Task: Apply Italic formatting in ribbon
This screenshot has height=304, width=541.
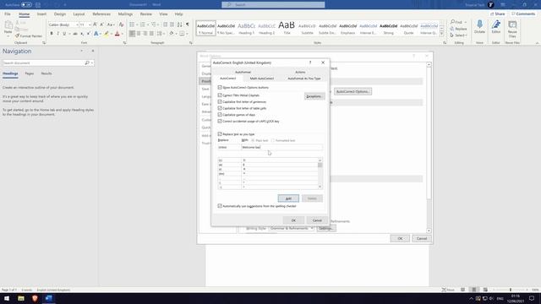Action: point(57,34)
